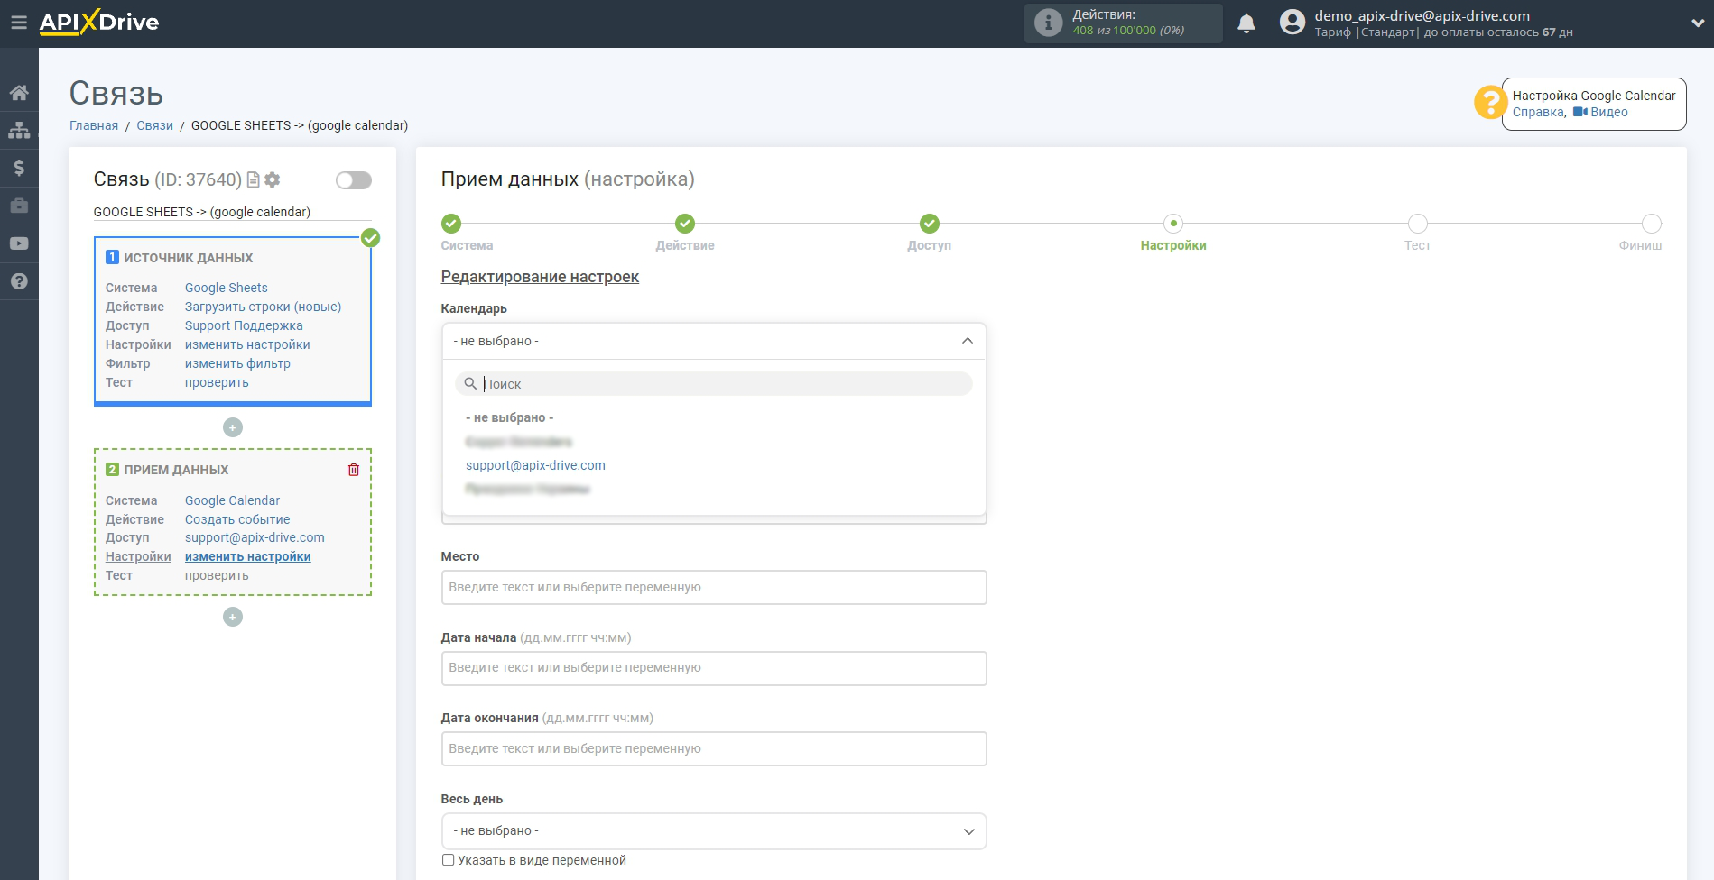The width and height of the screenshot is (1714, 880).
Task: Open the Связи breadcrumb link
Action: click(154, 125)
